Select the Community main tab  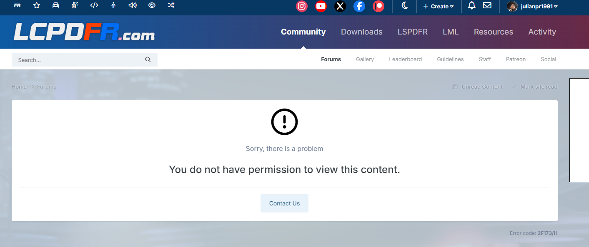[303, 32]
